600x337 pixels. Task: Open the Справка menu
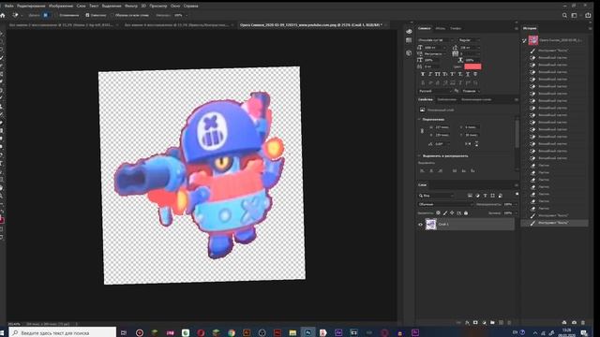point(190,7)
